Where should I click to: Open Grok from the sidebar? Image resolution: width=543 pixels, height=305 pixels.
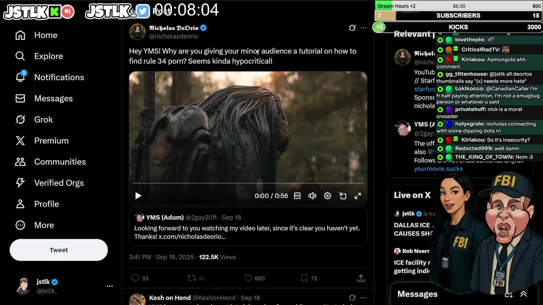coord(34,120)
